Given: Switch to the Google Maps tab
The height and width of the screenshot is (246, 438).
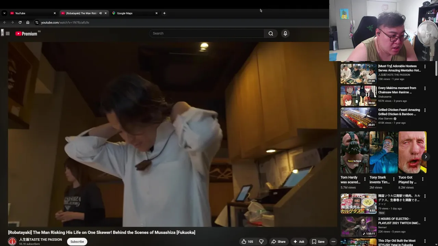Looking at the screenshot, I should point(133,13).
